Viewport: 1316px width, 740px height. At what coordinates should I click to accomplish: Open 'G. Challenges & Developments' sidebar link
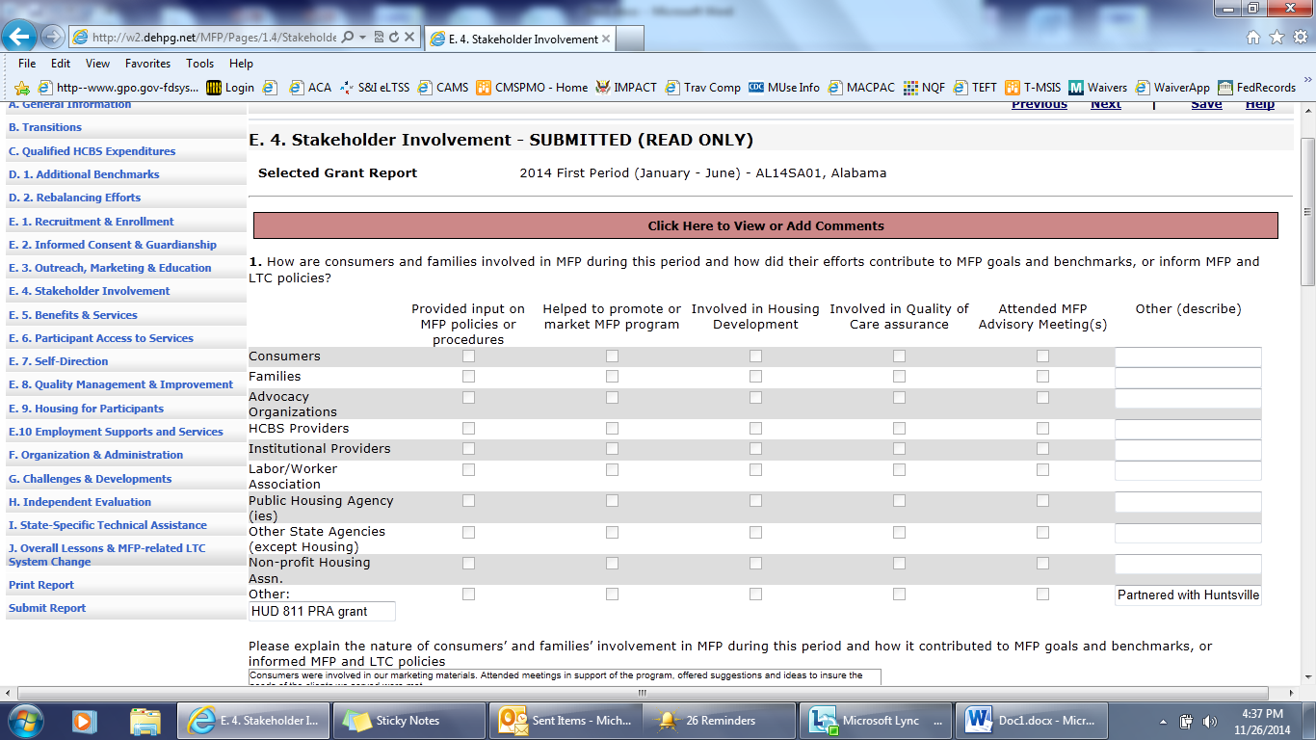click(90, 479)
